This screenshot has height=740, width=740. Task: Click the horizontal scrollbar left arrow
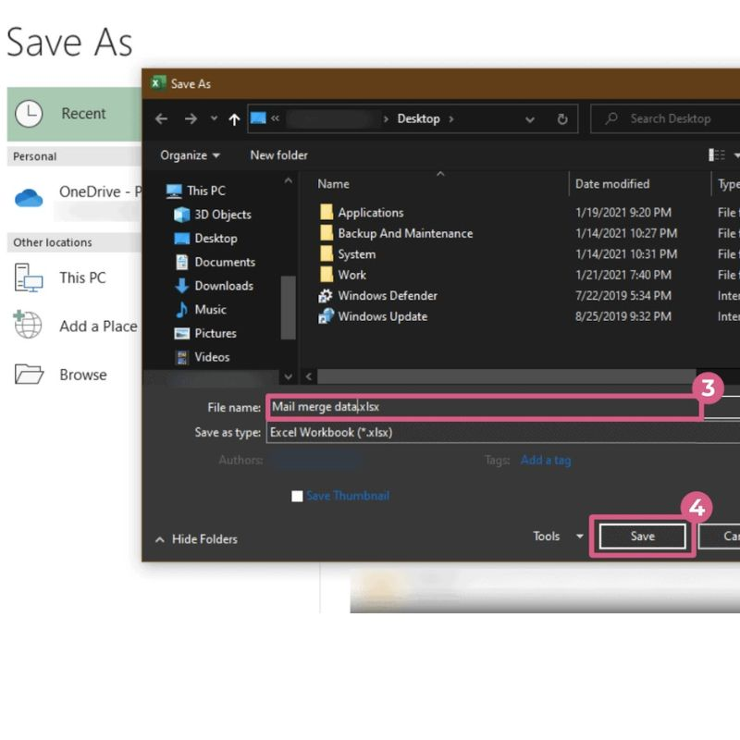[x=309, y=376]
